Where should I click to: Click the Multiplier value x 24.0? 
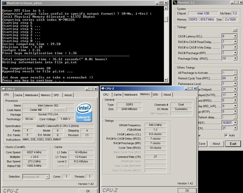(34, 157)
